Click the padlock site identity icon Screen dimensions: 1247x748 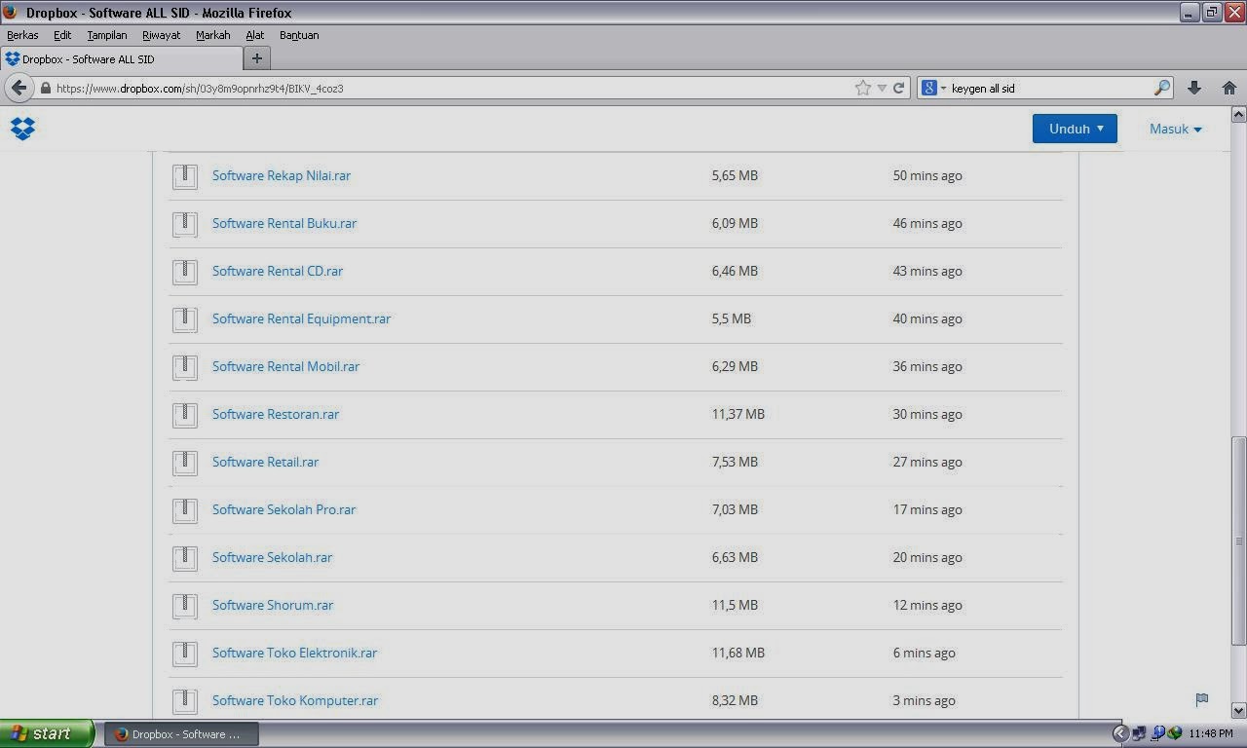point(45,88)
